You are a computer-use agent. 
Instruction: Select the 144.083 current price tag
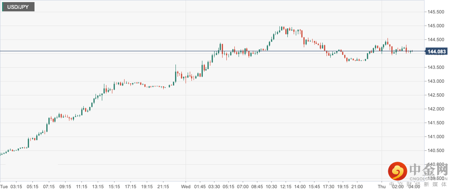click(435, 52)
